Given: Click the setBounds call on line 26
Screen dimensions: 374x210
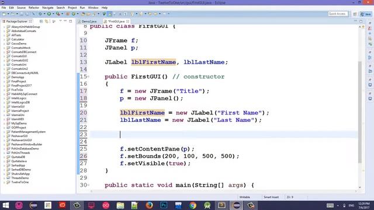Looking at the screenshot, I should click(144, 156).
